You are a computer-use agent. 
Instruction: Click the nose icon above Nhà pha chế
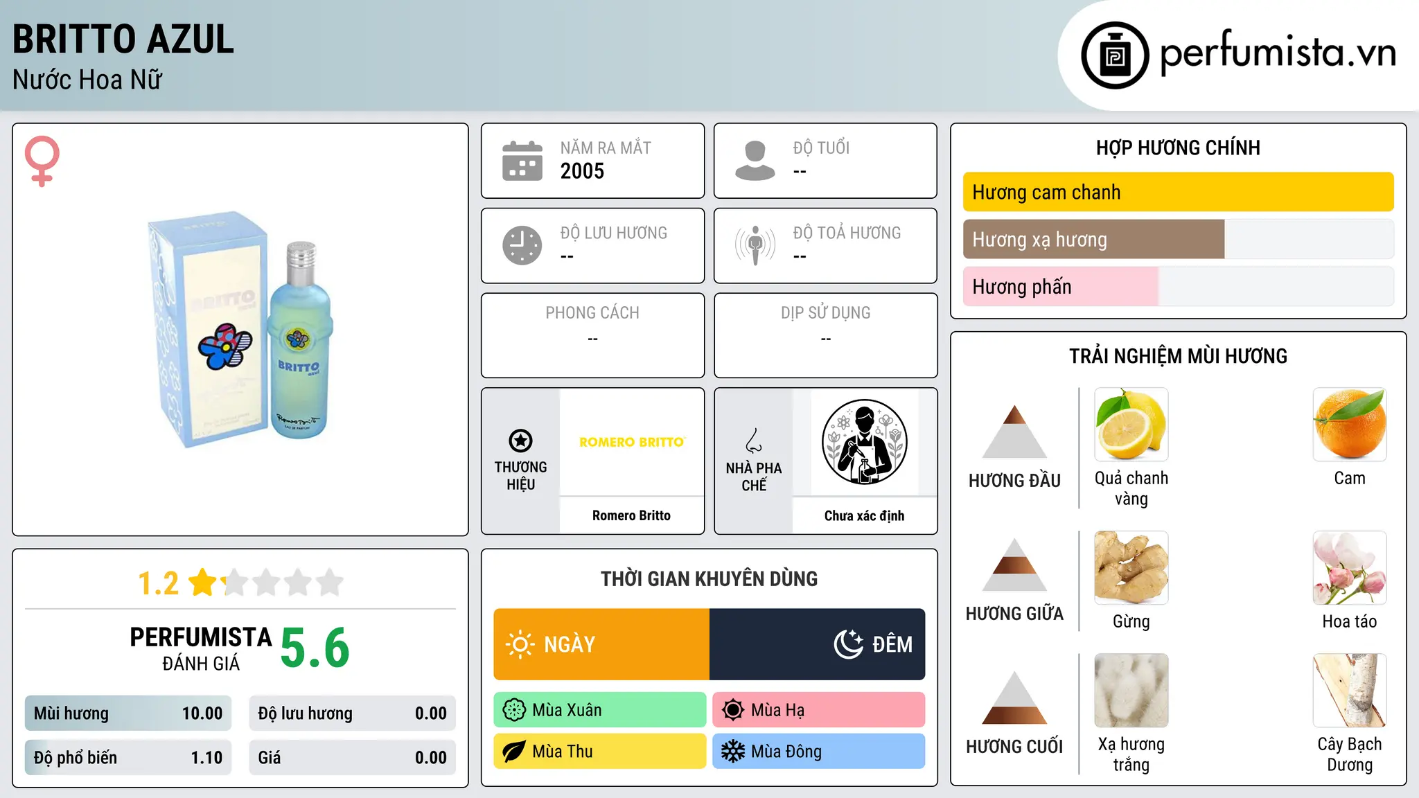click(x=754, y=441)
